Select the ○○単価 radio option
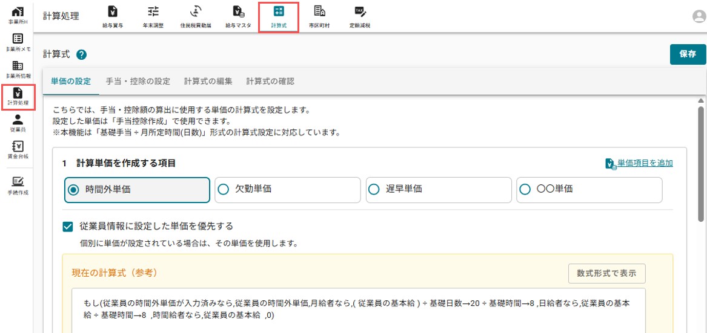The height and width of the screenshot is (333, 707). tap(589, 190)
